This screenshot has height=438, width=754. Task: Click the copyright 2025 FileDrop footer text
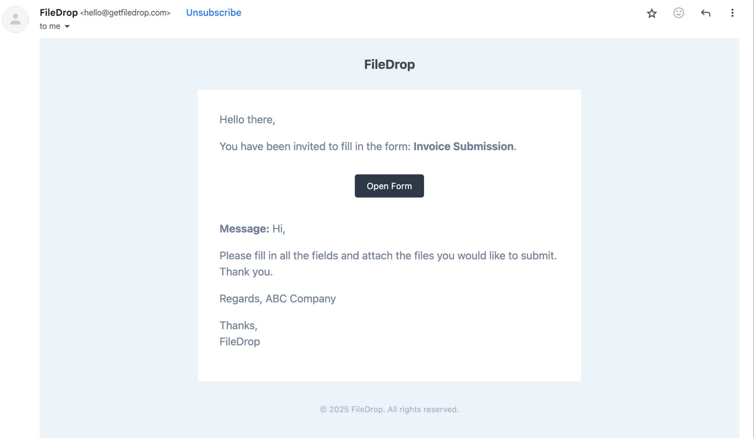pos(389,409)
